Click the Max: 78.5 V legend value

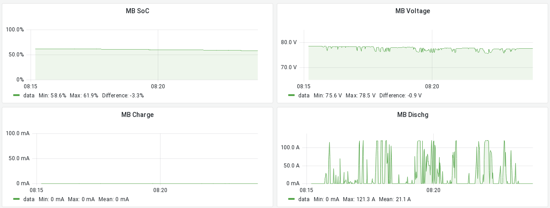(x=360, y=96)
